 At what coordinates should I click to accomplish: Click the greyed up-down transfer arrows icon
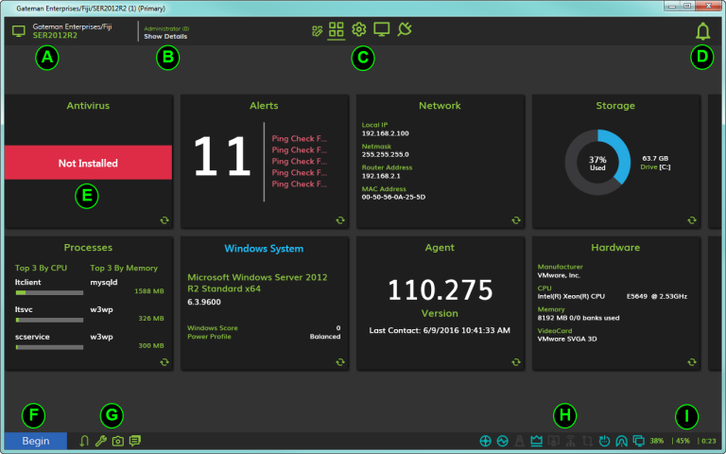click(x=588, y=441)
